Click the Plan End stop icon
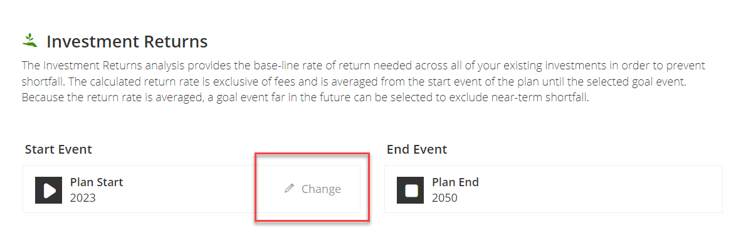 (x=411, y=190)
